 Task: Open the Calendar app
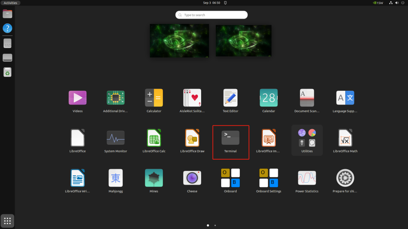[x=268, y=98]
